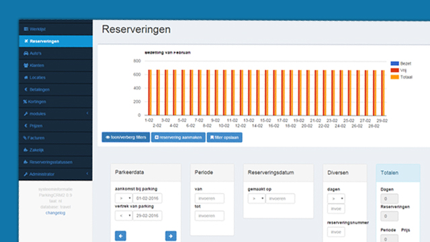The width and height of the screenshot is (430, 242).
Task: Select Reserveringen menu item
Action: [56, 41]
